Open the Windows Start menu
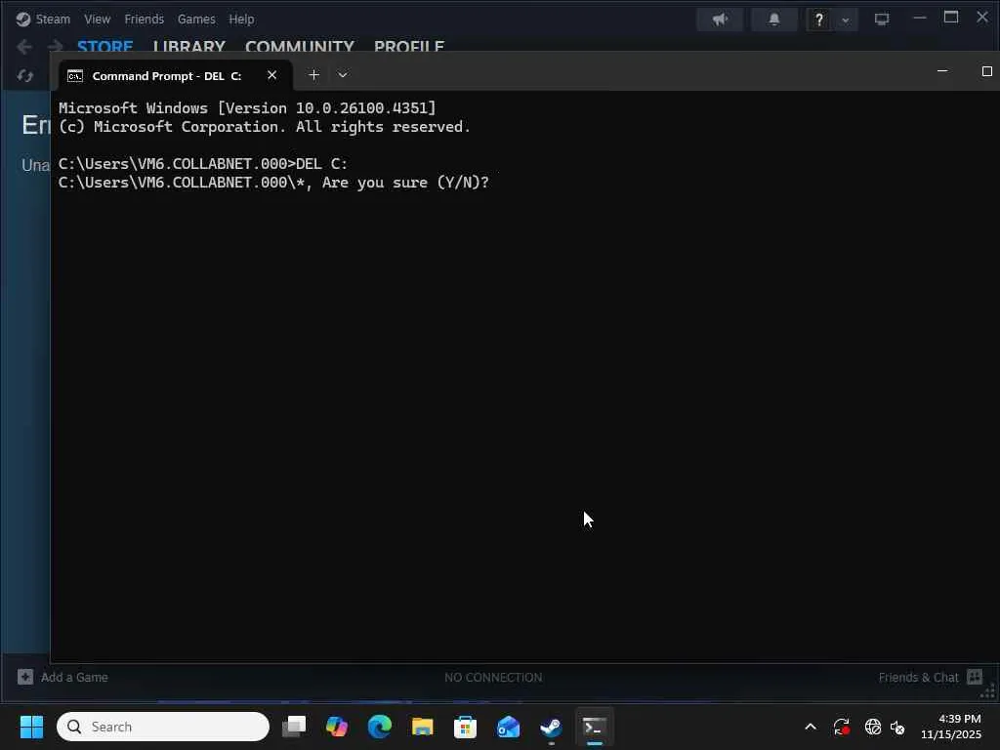The height and width of the screenshot is (750, 1000). [x=31, y=727]
